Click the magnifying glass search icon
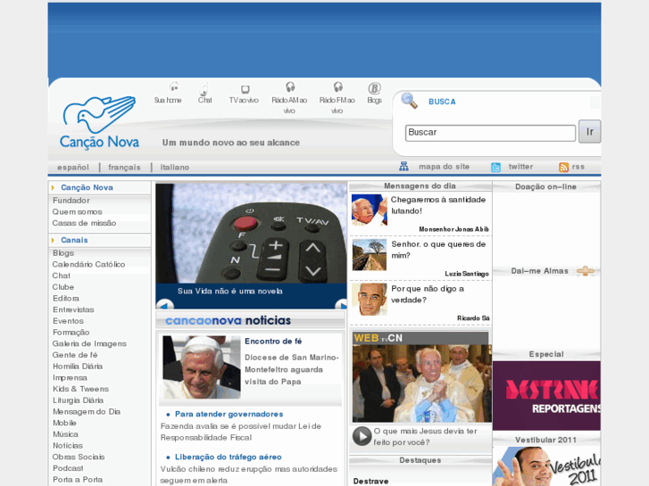This screenshot has width=649, height=486. tap(410, 101)
